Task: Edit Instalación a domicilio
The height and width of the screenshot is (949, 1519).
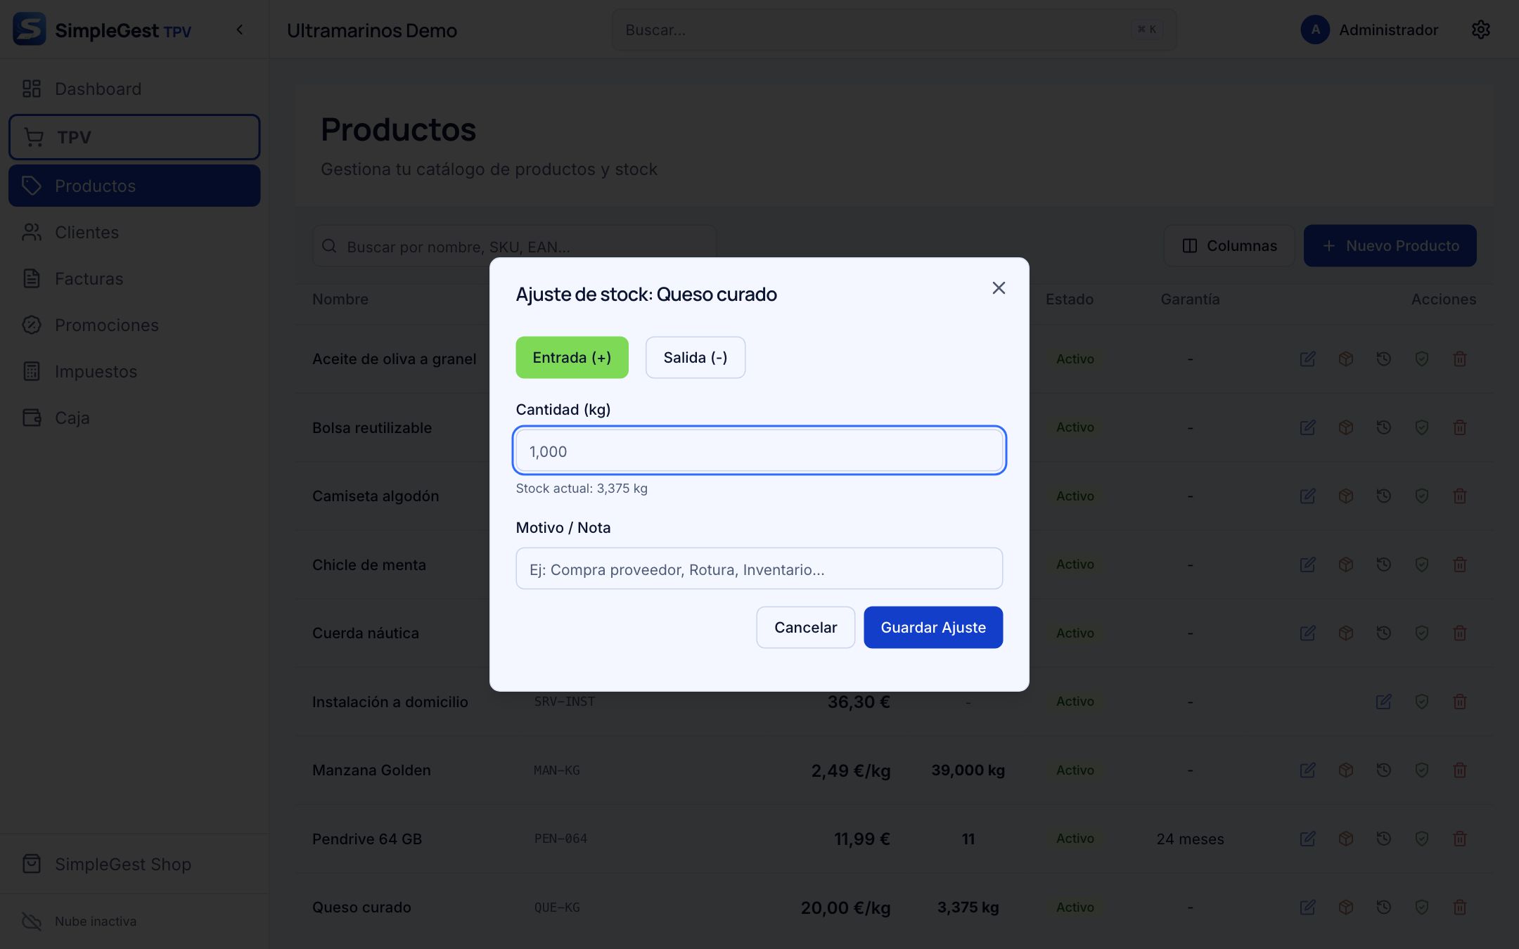Action: [1383, 701]
